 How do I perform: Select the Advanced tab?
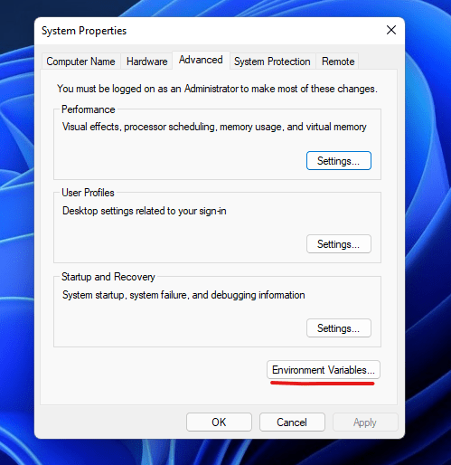click(x=201, y=60)
